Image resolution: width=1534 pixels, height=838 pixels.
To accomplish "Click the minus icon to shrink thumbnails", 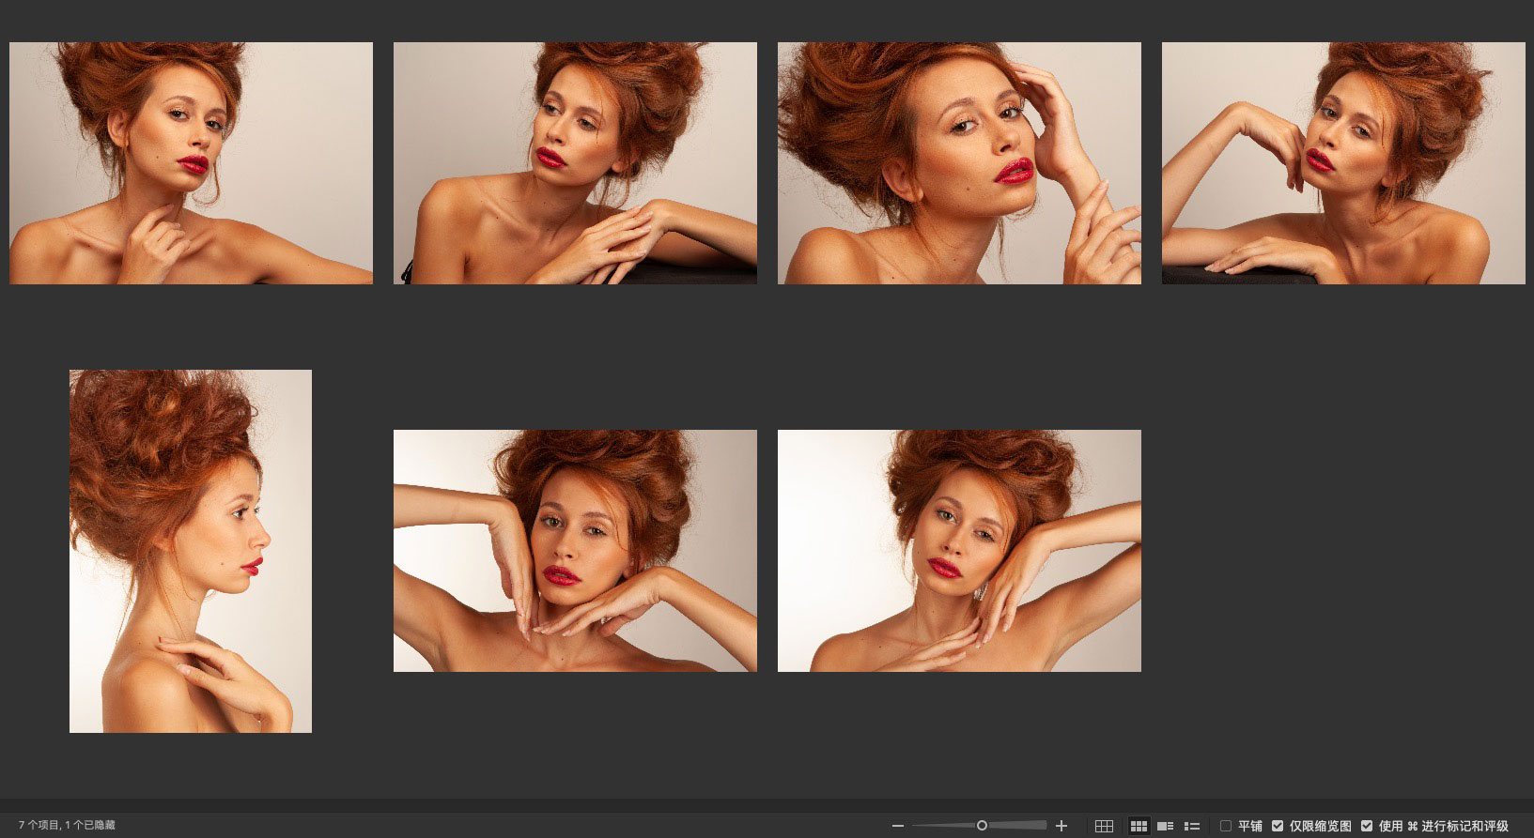I will pos(897,826).
